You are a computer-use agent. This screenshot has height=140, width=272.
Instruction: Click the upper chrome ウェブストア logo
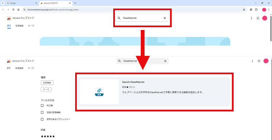click(x=20, y=18)
